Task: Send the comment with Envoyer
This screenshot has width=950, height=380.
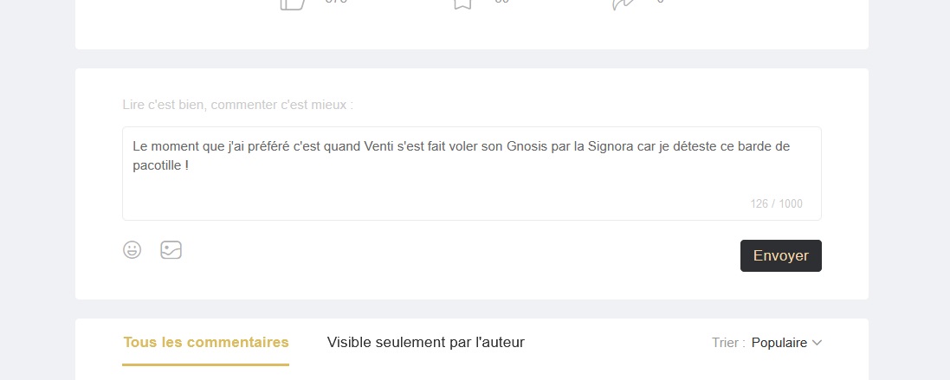Action: 781,255
